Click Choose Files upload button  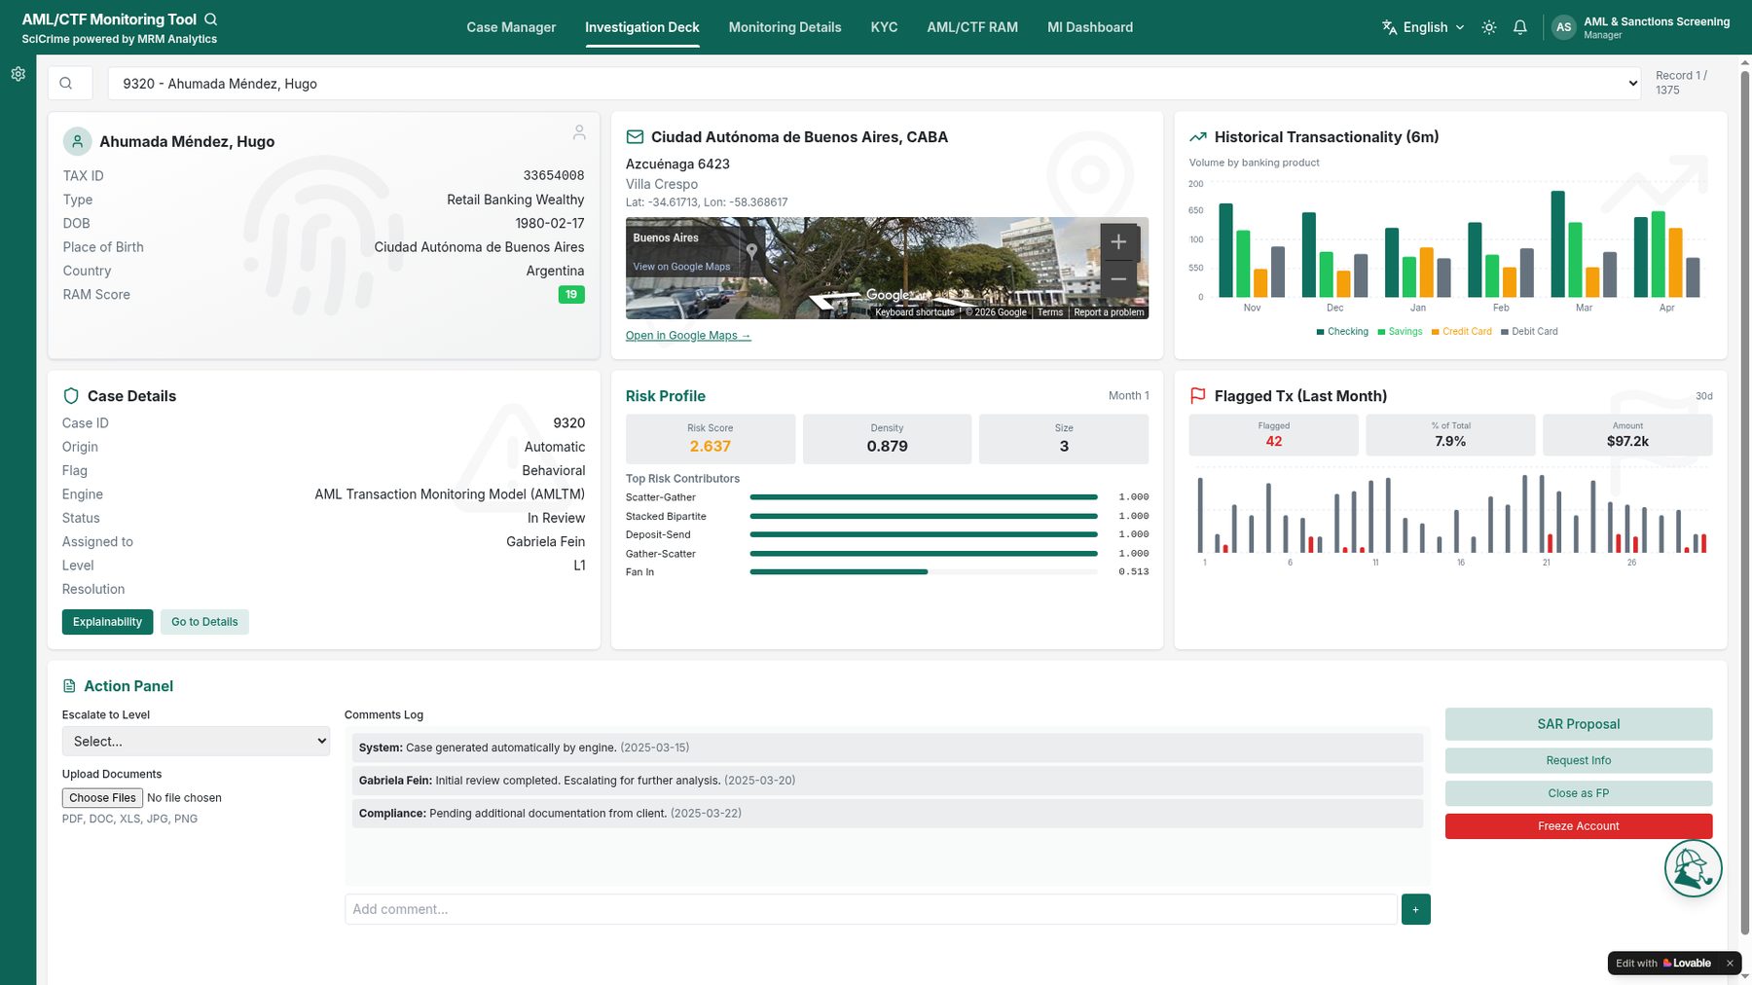pyautogui.click(x=102, y=798)
